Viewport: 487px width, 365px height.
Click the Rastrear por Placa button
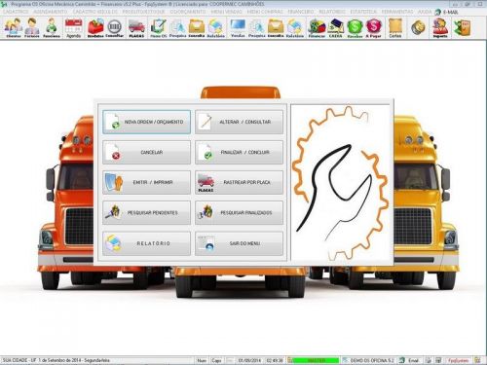[239, 183]
